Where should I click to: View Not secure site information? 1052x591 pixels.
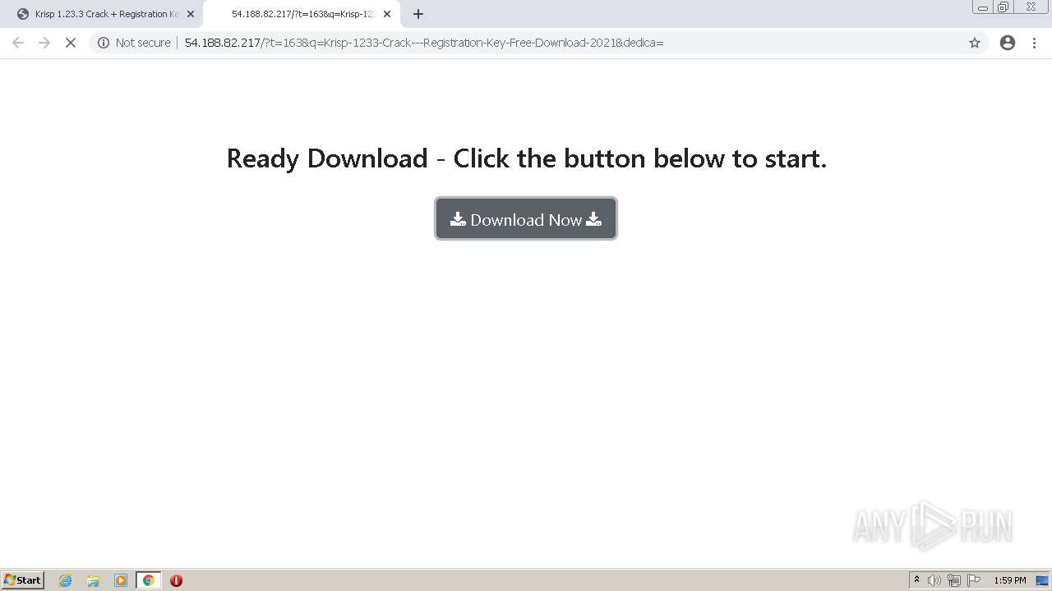click(x=134, y=43)
